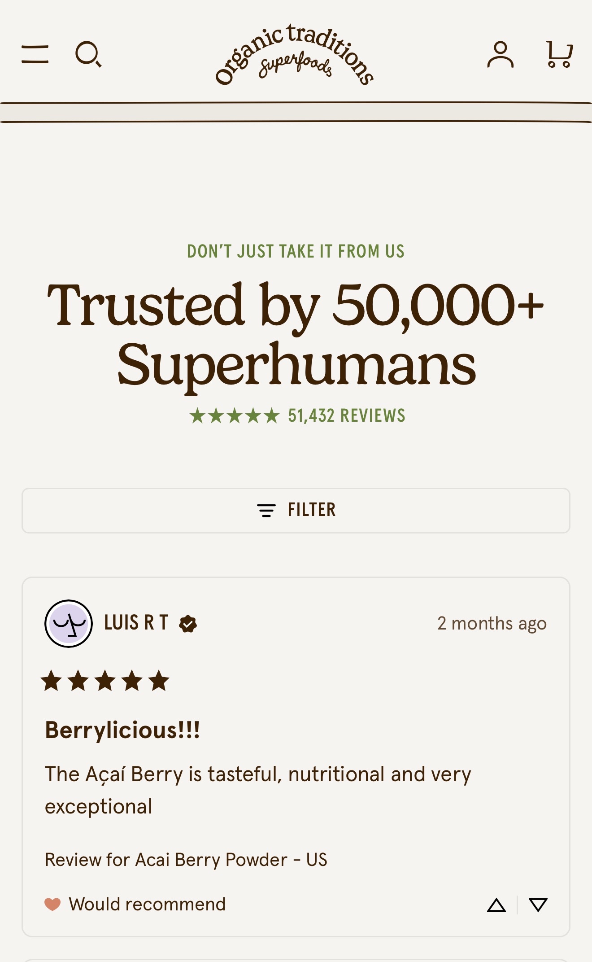Open the shopping cart
Viewport: 592px width, 962px height.
tap(559, 54)
